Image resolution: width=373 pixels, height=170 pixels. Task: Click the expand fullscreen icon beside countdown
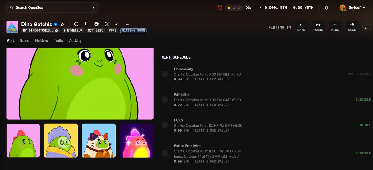367,27
